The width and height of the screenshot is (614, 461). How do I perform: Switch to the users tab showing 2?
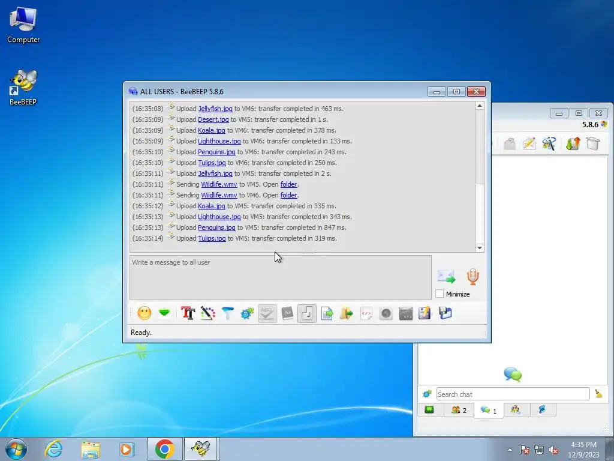459,410
